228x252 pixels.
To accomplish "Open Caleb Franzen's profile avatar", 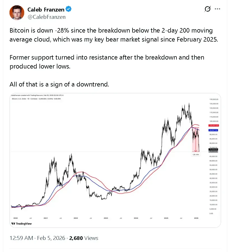I will (17, 13).
